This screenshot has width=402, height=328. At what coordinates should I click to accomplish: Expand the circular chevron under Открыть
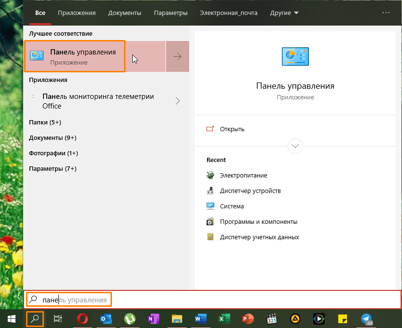[x=295, y=146]
